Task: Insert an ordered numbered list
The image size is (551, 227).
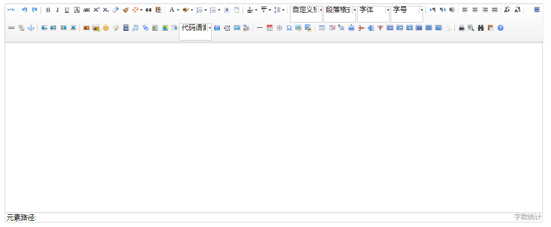Action: pyautogui.click(x=199, y=10)
